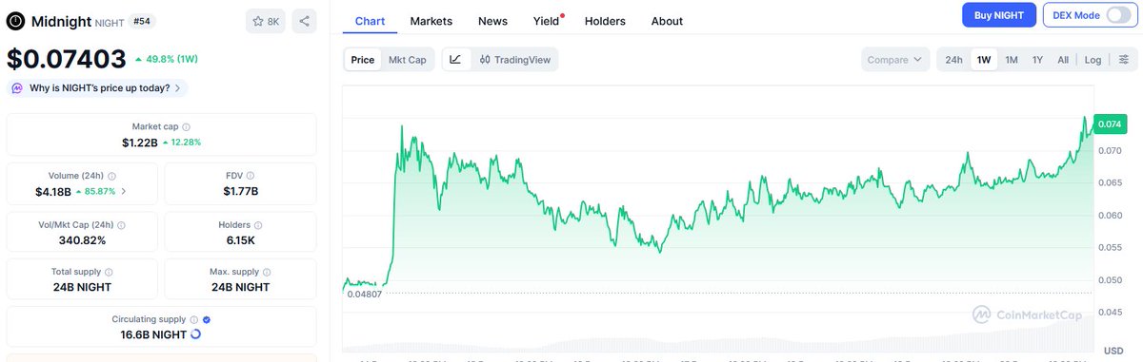Open the Chart tab

(370, 21)
